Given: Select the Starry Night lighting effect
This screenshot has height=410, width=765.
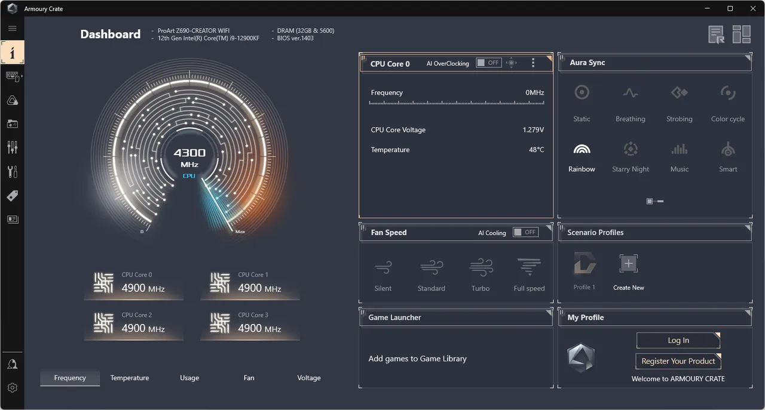Looking at the screenshot, I should (631, 158).
